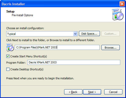126x98 pixels.
Task: Click the 'Setup' heading text
Action: [10, 11]
